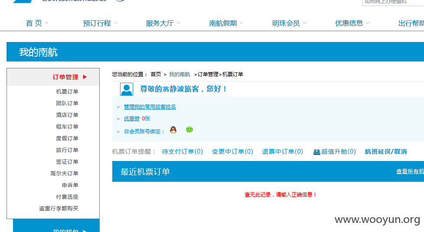
Task: Open the 明珠会员 navigation menu
Action: (286, 23)
